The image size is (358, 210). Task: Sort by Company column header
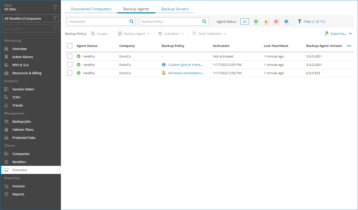point(127,46)
